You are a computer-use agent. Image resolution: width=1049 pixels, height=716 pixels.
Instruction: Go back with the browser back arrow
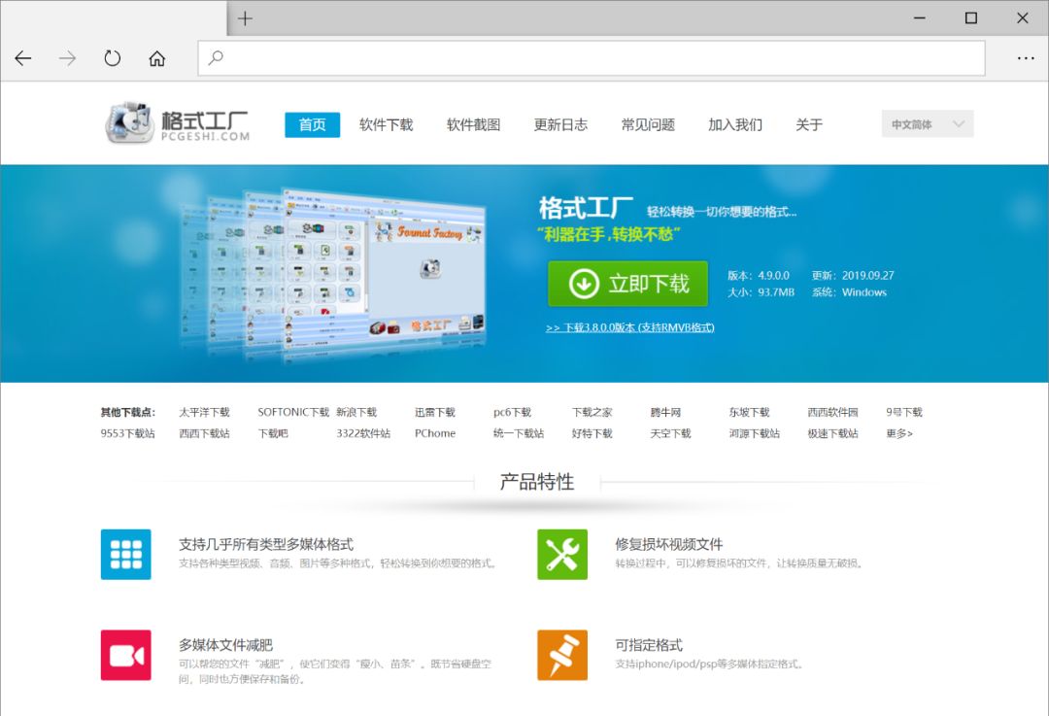click(22, 58)
